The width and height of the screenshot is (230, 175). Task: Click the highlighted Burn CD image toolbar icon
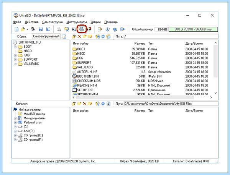tap(82, 29)
